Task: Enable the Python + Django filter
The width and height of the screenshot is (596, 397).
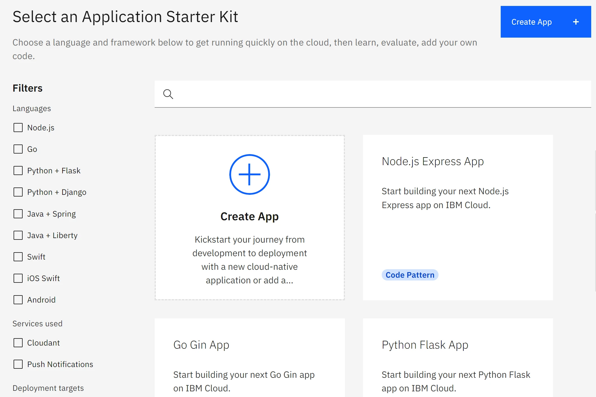Action: (18, 192)
